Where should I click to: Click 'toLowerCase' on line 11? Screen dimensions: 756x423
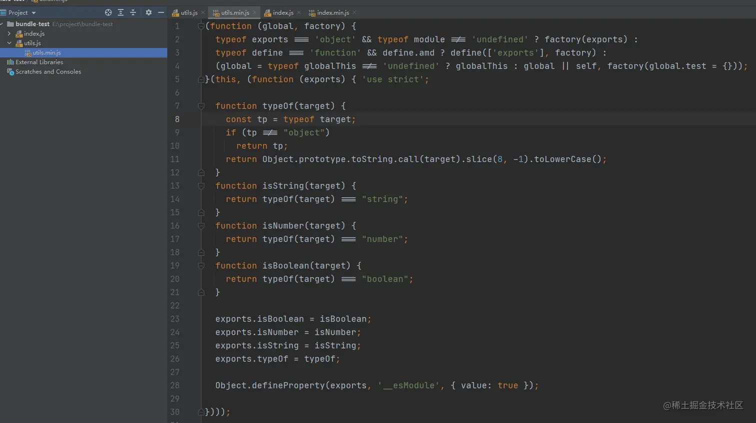tap(562, 159)
